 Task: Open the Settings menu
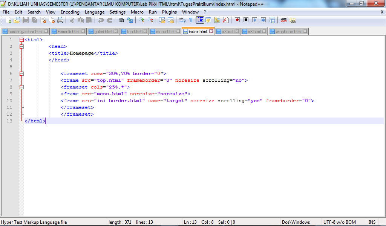(x=118, y=12)
